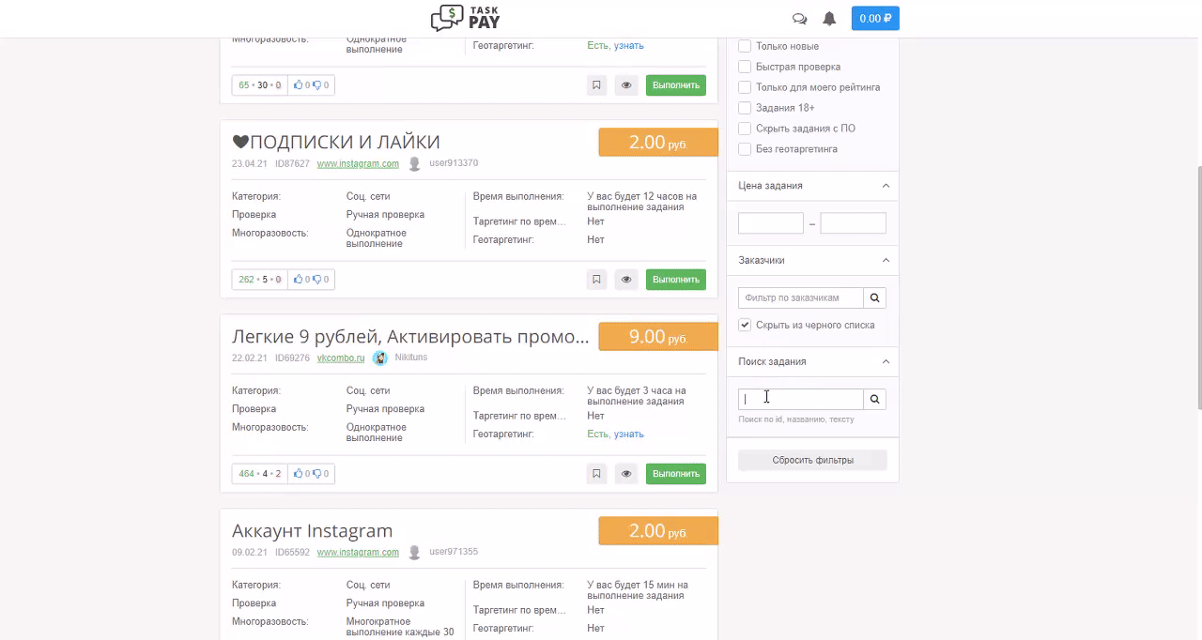This screenshot has height=640, width=1202.
Task: Click thumbs-down icon in topmost task card
Action: [x=316, y=84]
